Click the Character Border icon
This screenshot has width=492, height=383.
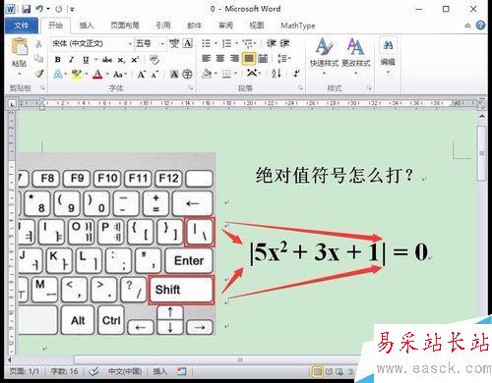[x=188, y=43]
